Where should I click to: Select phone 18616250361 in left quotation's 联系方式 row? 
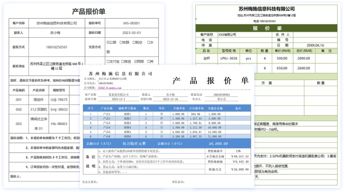(x=57, y=47)
